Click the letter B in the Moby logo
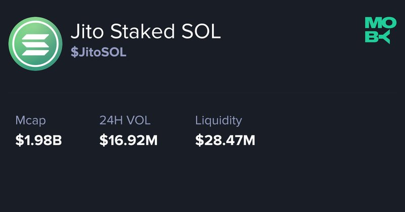The image size is (405, 212). click(x=372, y=37)
